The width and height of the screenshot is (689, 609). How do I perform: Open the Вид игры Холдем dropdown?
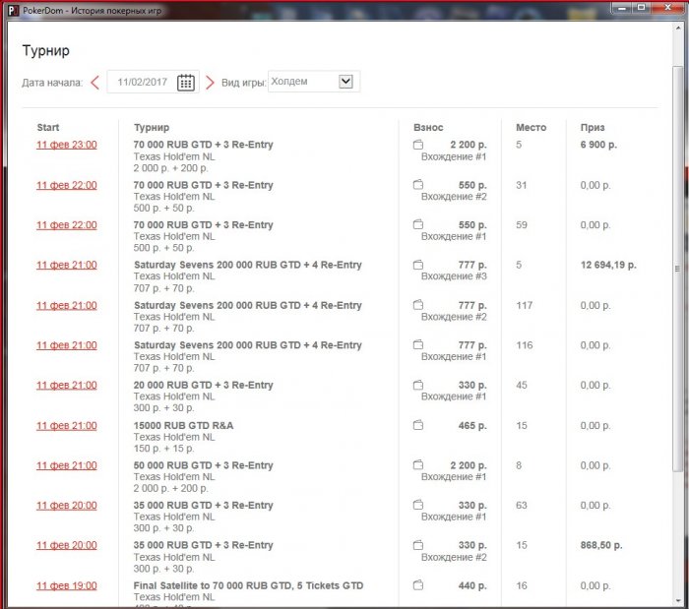314,82
